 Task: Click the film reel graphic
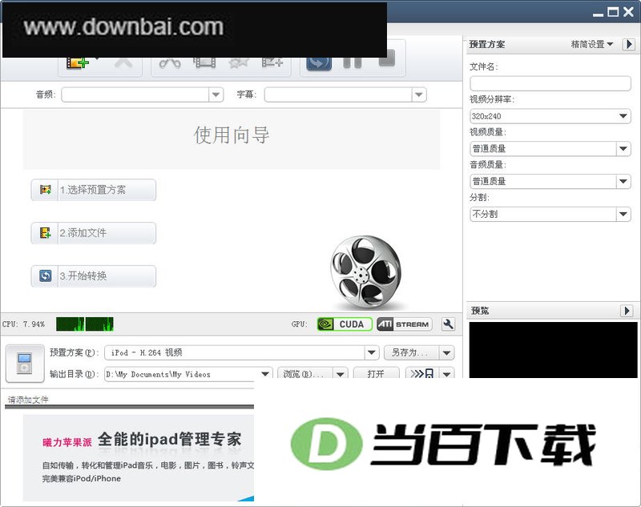365,272
